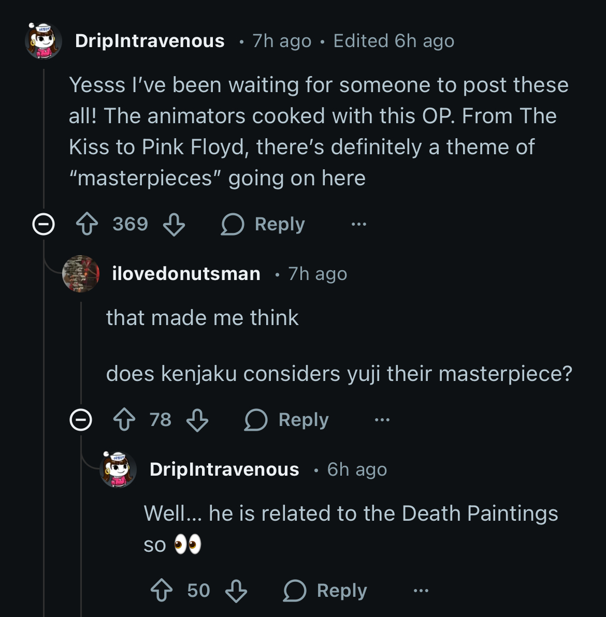Open small DripIntravenous avatar on nested reply
606x617 pixels.
(118, 469)
